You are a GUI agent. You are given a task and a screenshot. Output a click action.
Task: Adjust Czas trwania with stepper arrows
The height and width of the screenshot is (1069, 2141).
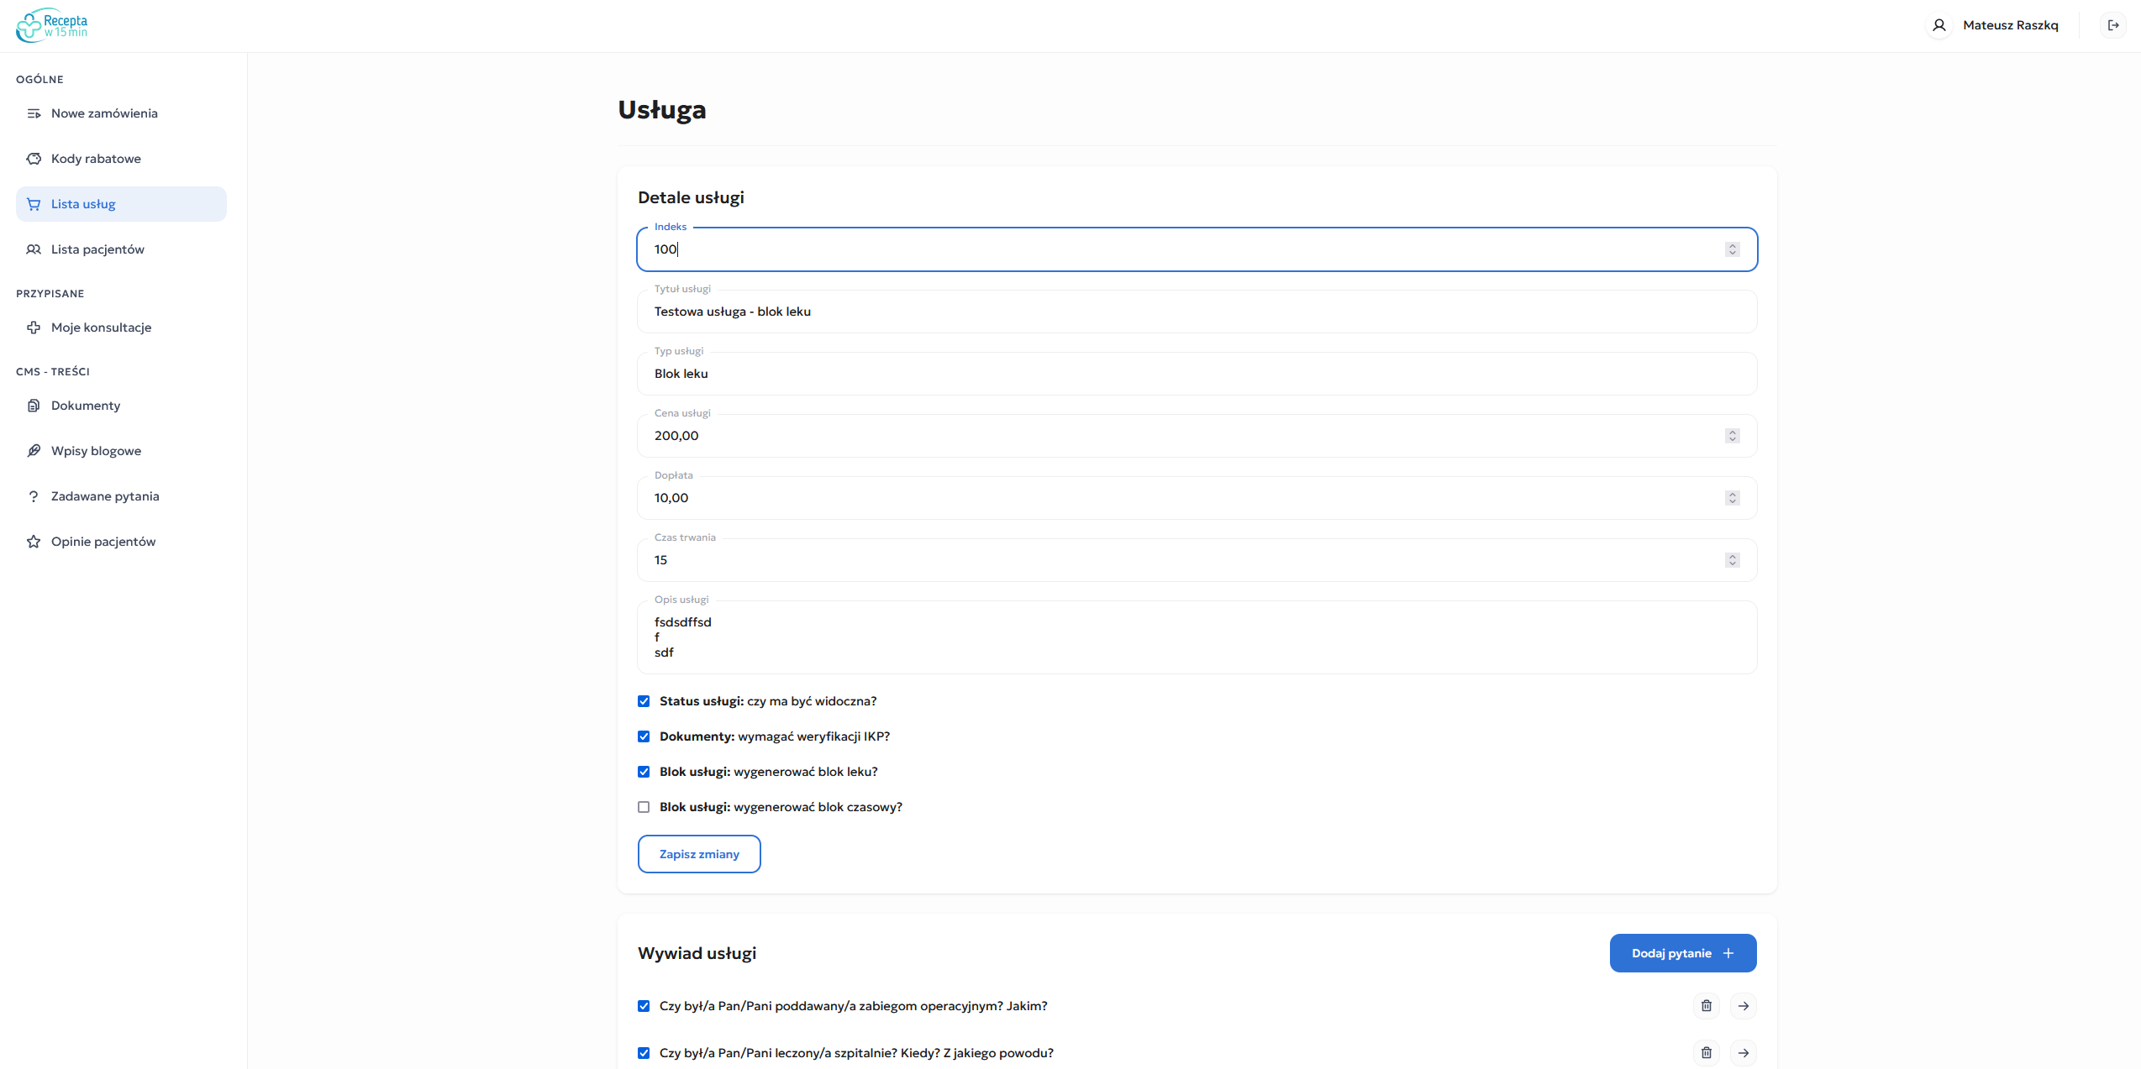(x=1732, y=560)
